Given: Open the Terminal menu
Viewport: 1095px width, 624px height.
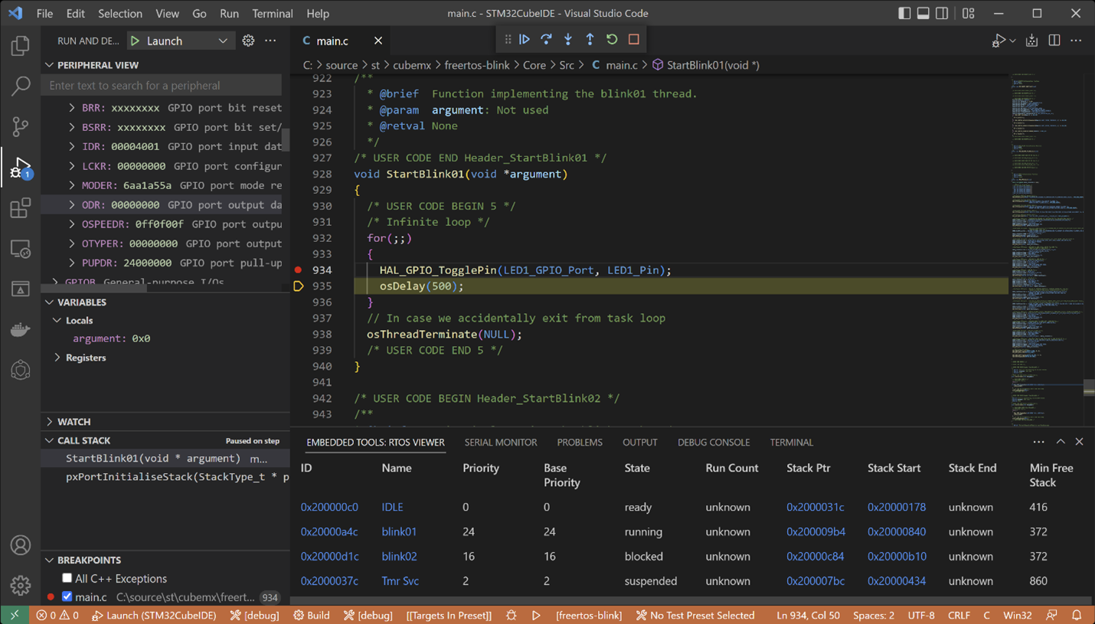Looking at the screenshot, I should pos(272,13).
